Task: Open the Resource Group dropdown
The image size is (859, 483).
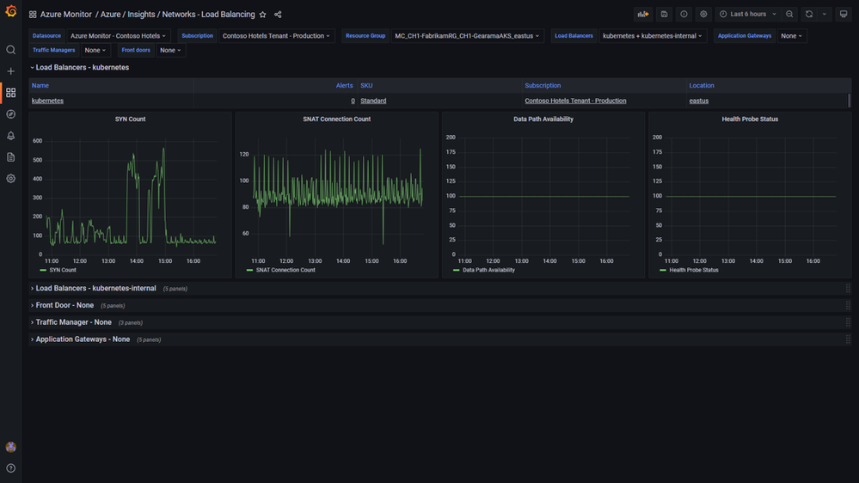Action: coord(467,35)
